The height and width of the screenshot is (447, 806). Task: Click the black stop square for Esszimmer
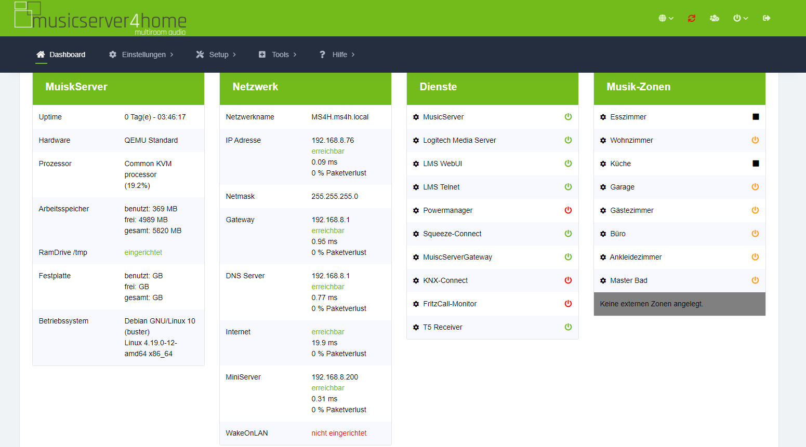coord(756,117)
